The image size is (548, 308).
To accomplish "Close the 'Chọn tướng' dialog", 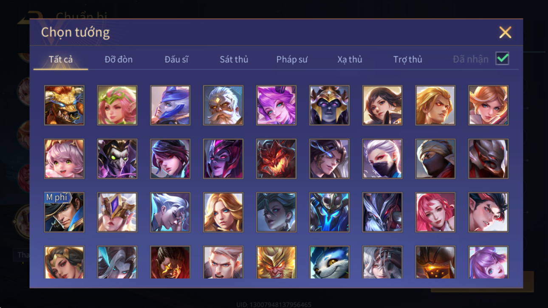I will (x=505, y=32).
